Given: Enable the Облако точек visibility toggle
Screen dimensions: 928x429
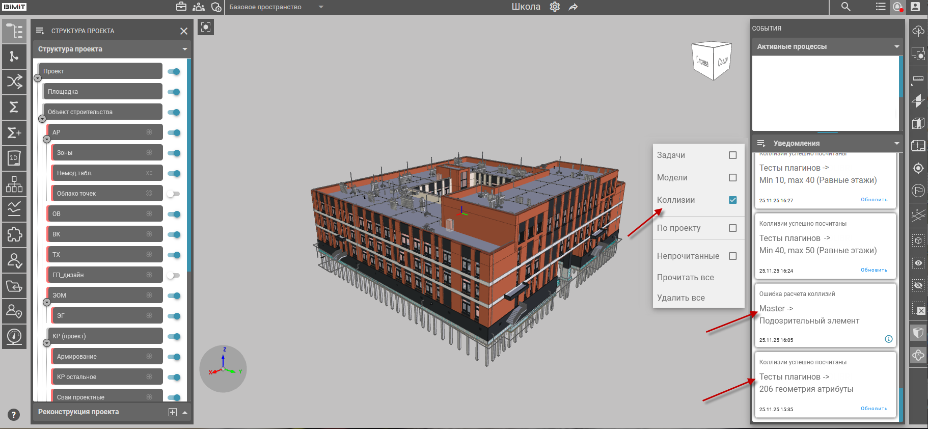Looking at the screenshot, I should point(174,194).
